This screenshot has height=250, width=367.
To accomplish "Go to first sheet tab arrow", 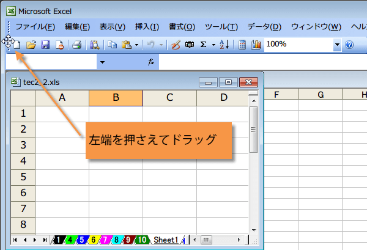I will click(x=15, y=240).
